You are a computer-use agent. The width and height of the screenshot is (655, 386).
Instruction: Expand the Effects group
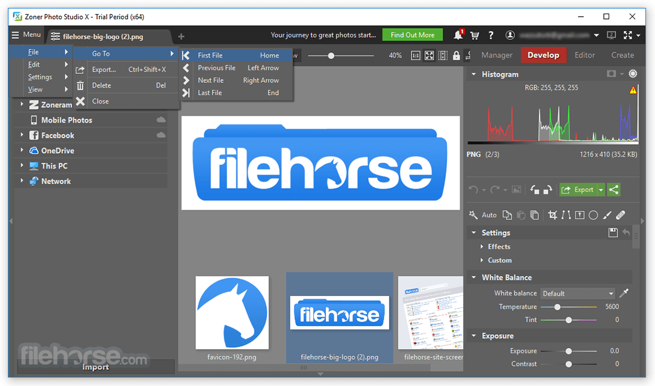coord(482,247)
